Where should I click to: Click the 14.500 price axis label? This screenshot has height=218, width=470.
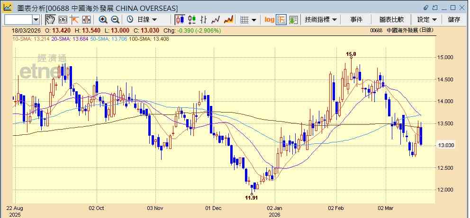click(445, 79)
